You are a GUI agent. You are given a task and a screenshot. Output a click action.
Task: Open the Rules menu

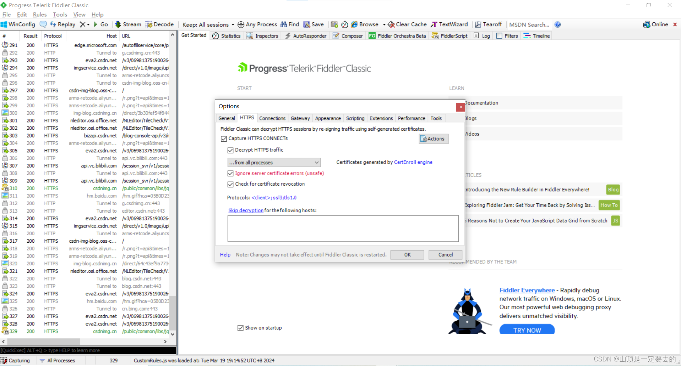click(40, 15)
